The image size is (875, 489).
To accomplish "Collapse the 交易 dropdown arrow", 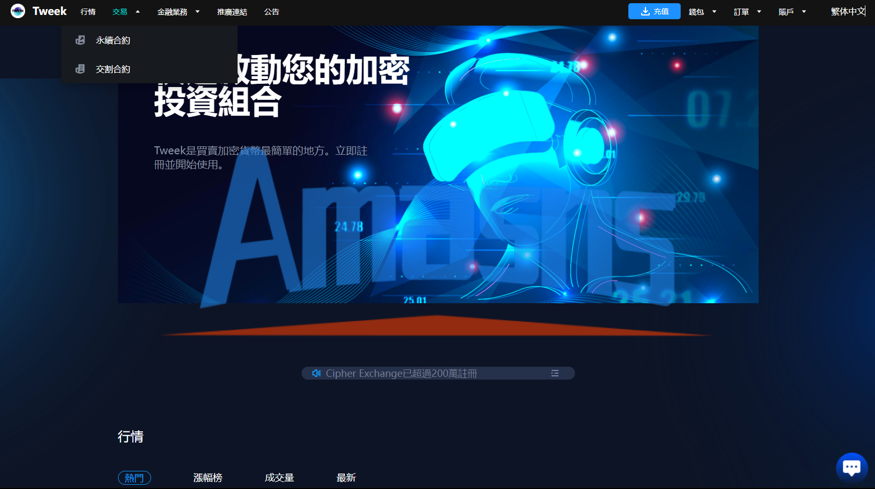I will tap(138, 12).
